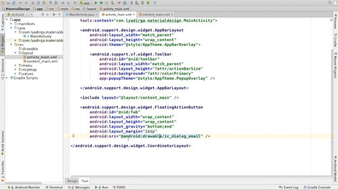
Task: Click the Open folder toolbar icon
Action: coord(3,3)
